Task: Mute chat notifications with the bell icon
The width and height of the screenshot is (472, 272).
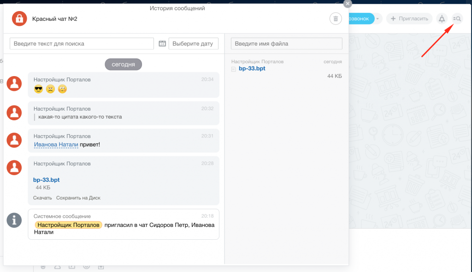Action: click(442, 19)
